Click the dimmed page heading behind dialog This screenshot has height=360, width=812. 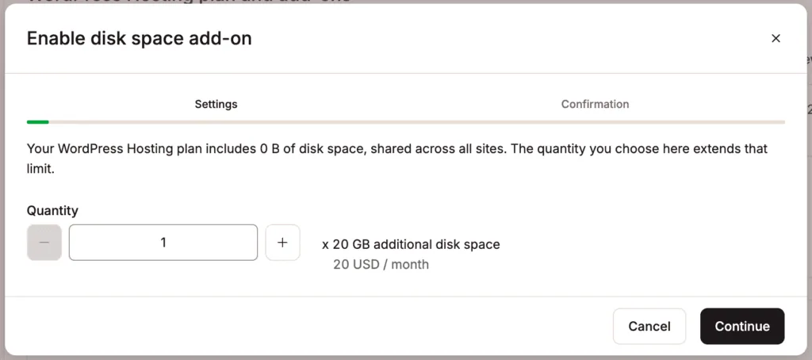click(190, 2)
